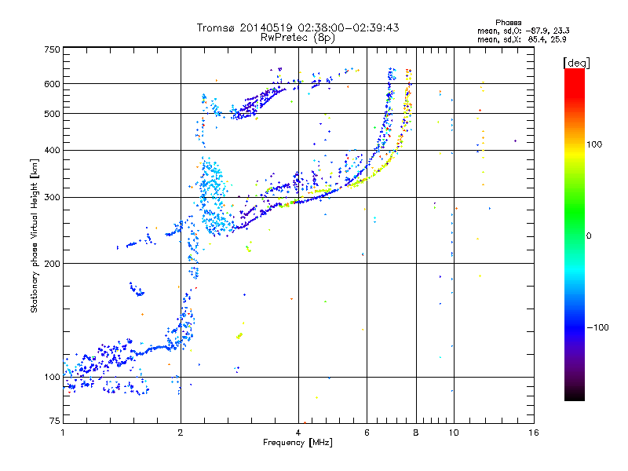Click the x-axis label '8'
The width and height of the screenshot is (628, 471).
[x=416, y=433]
